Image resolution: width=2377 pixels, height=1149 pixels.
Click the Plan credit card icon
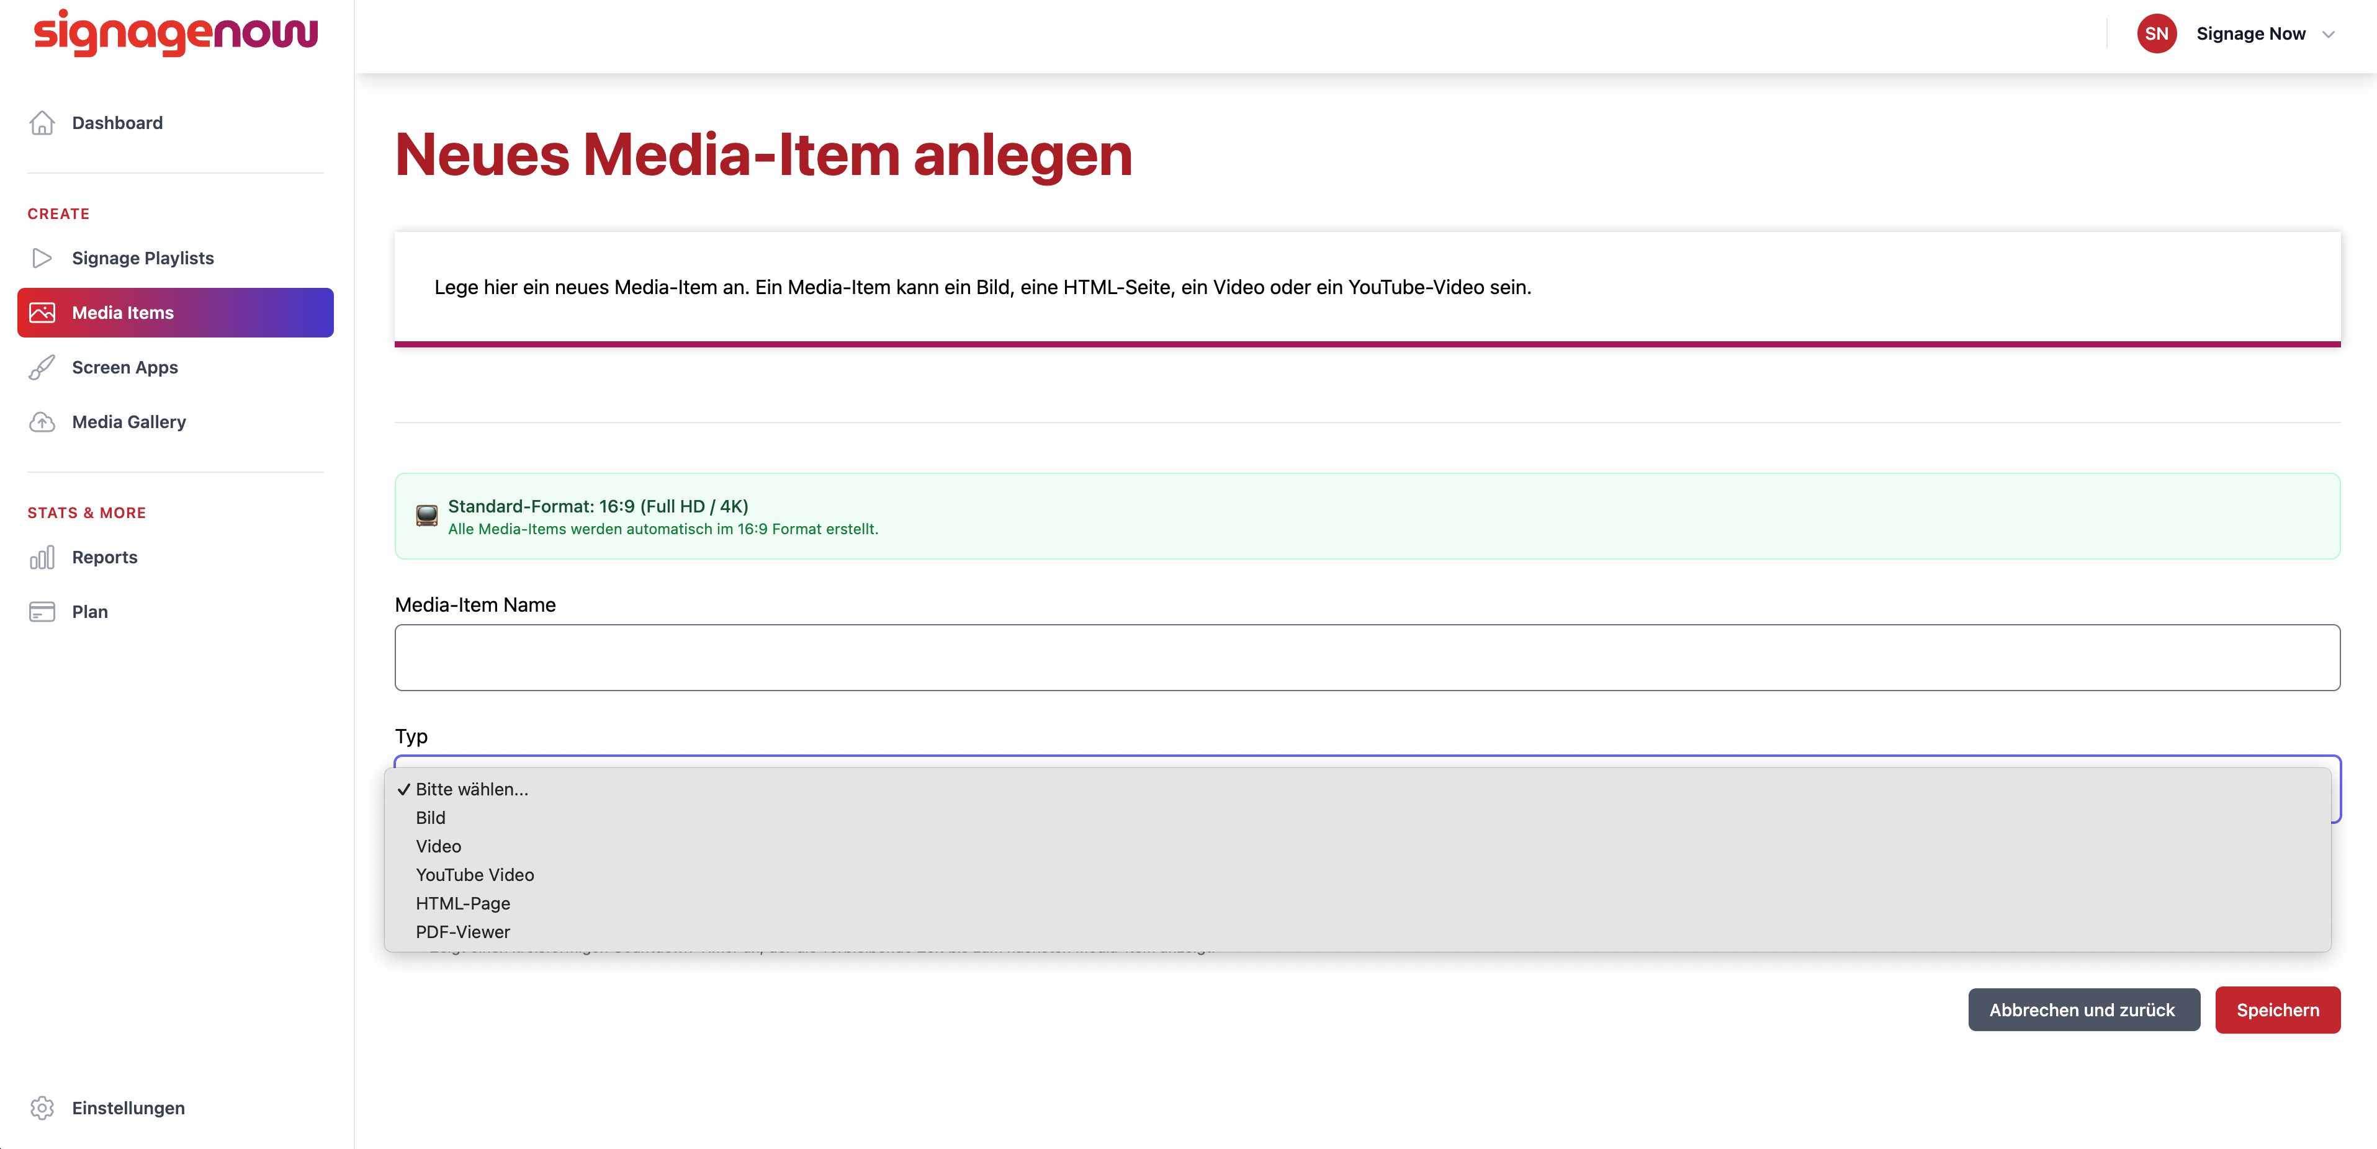[42, 611]
